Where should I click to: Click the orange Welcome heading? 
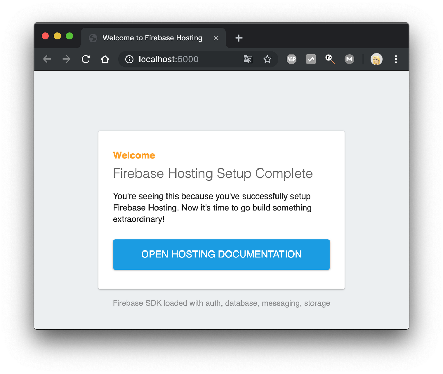pyautogui.click(x=134, y=155)
